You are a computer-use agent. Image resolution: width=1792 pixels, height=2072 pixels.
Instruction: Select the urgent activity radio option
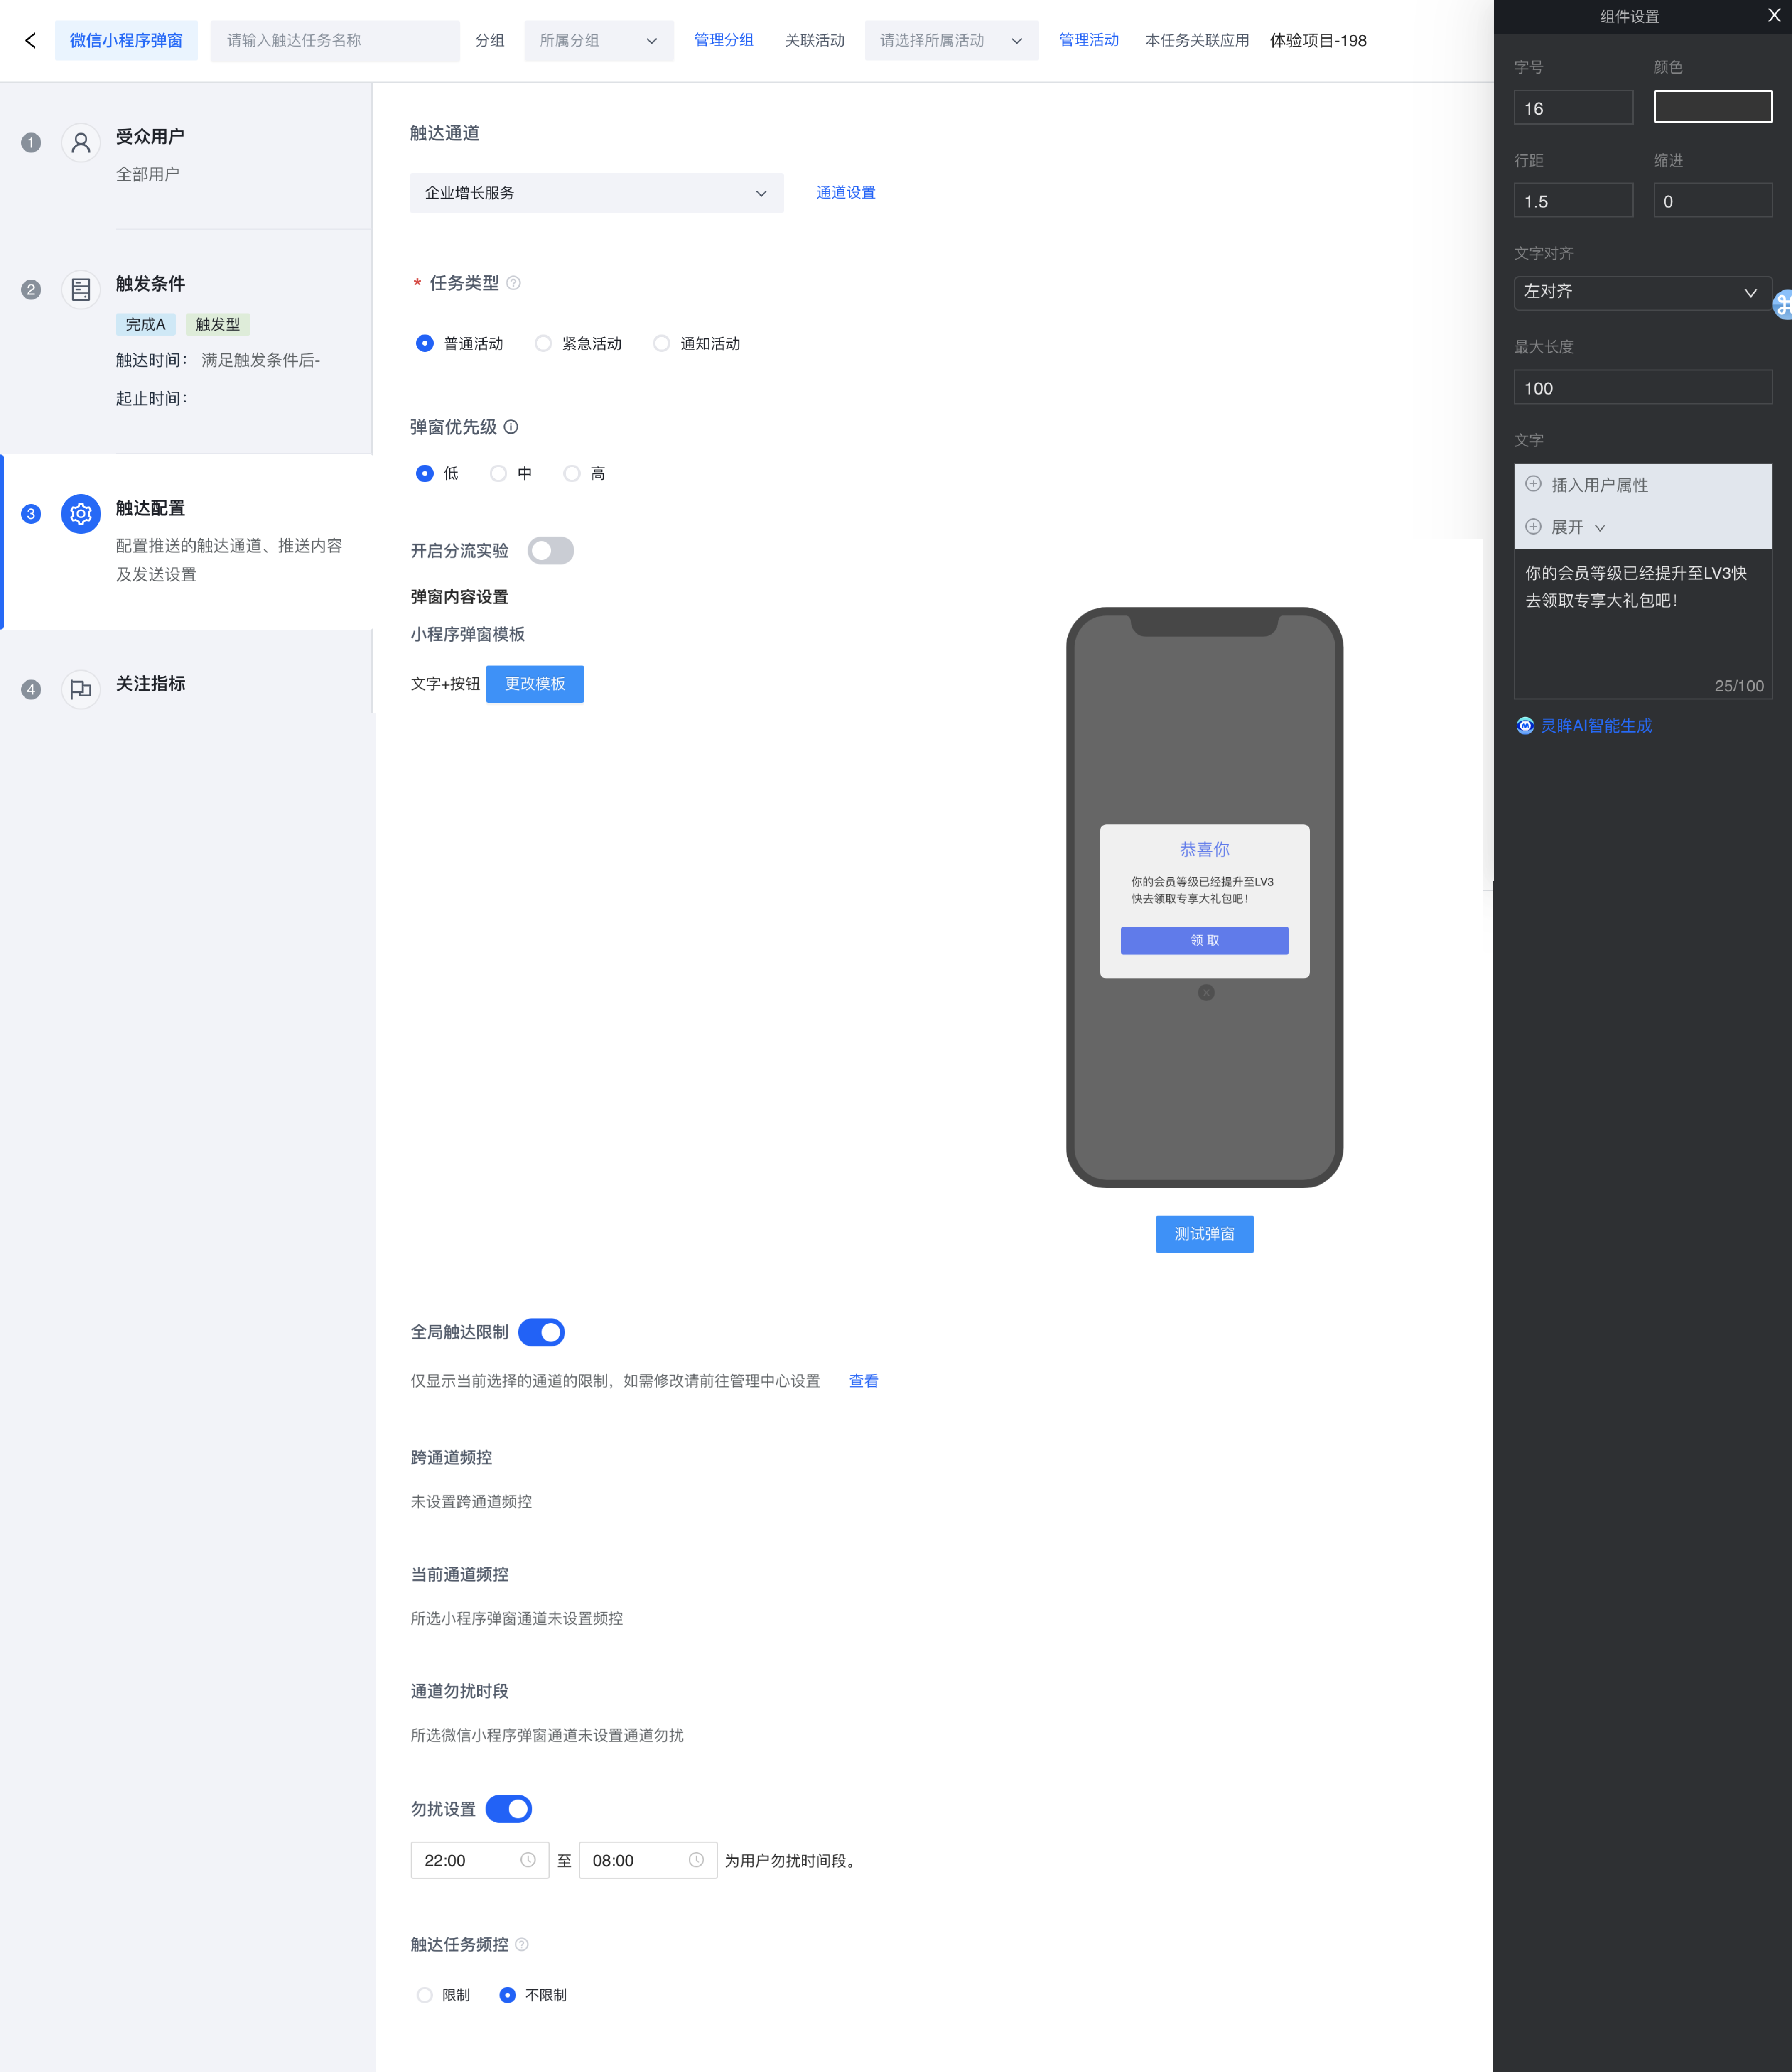543,343
